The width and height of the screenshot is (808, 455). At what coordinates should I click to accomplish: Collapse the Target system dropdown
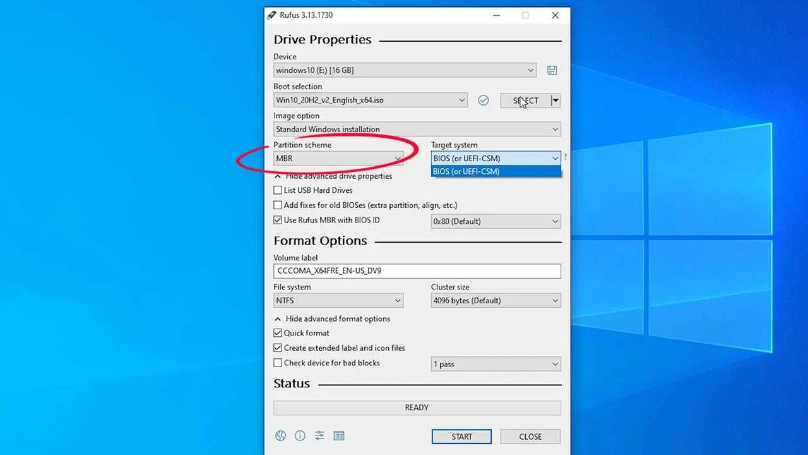pos(496,158)
